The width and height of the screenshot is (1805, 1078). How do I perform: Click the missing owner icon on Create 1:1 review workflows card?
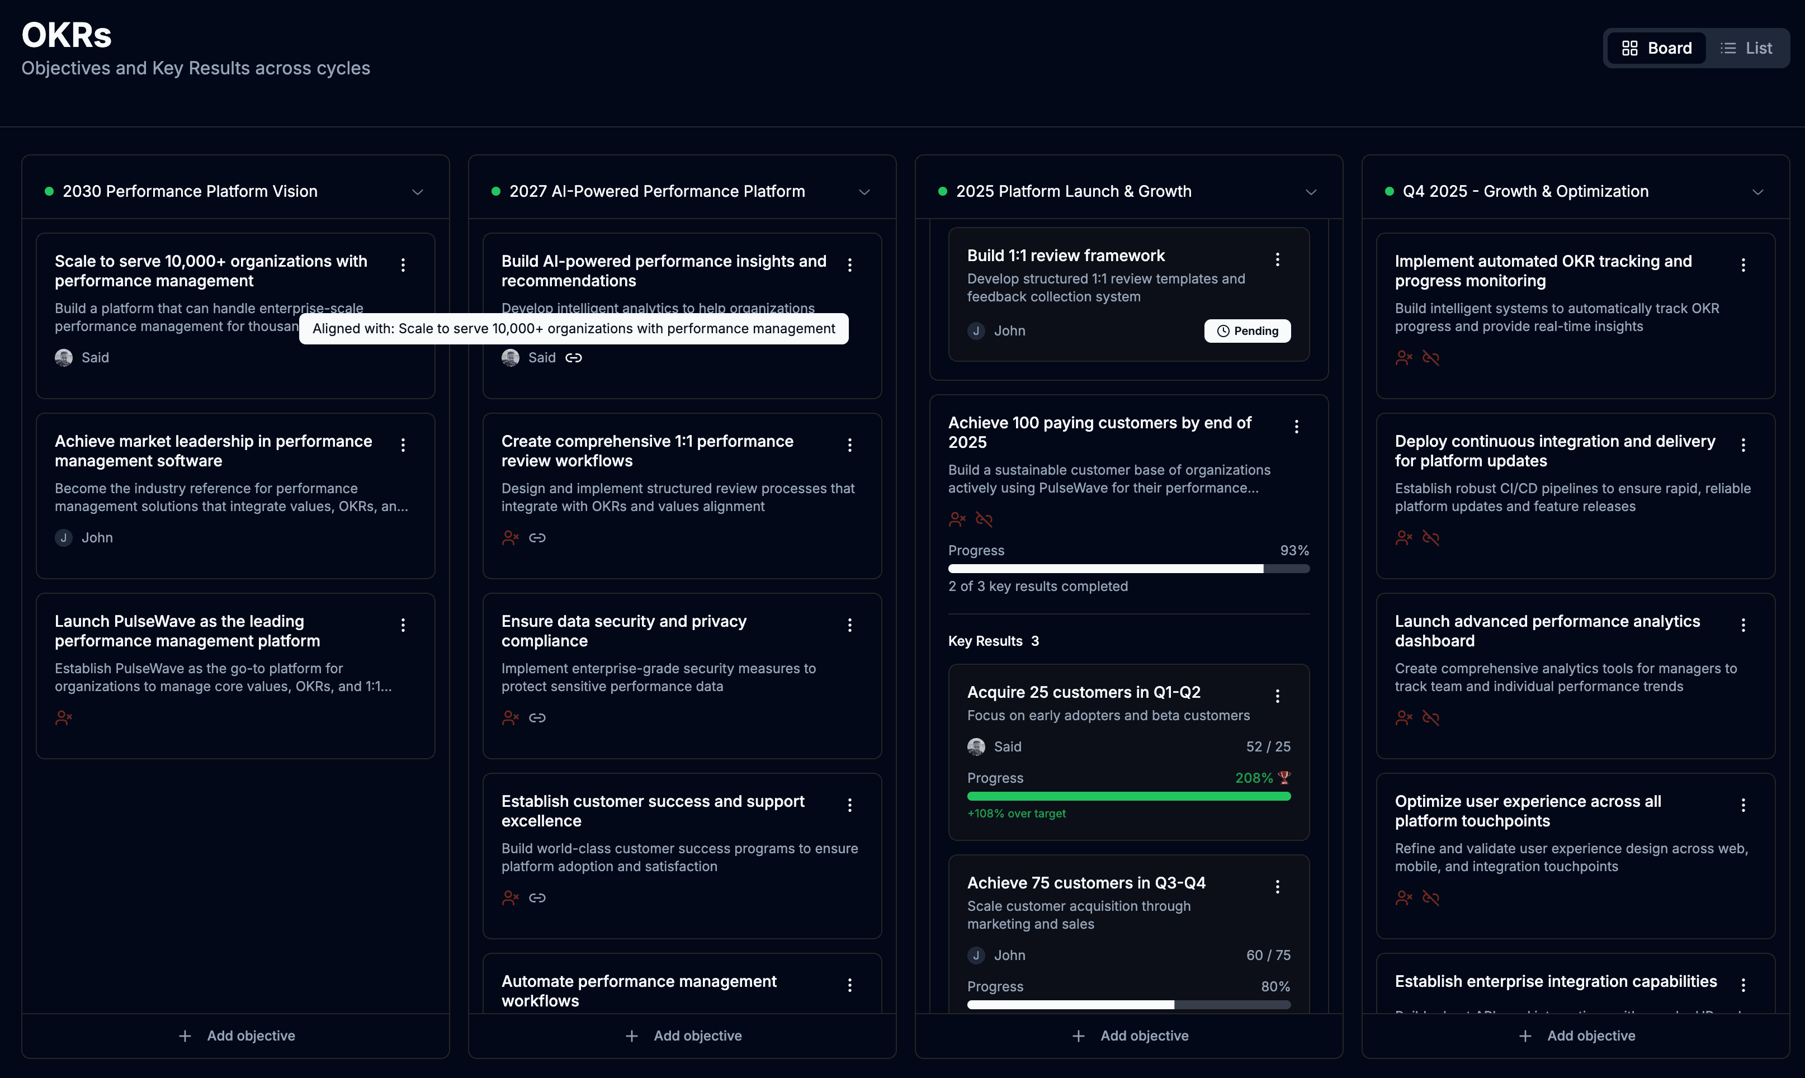pyautogui.click(x=510, y=537)
